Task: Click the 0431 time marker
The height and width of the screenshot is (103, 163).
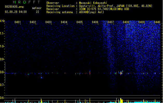Action: pos(17,22)
